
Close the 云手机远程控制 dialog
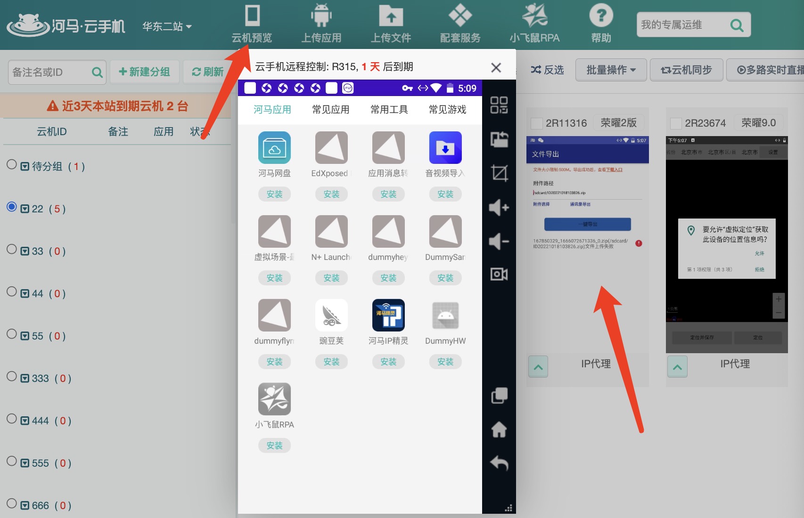(496, 67)
